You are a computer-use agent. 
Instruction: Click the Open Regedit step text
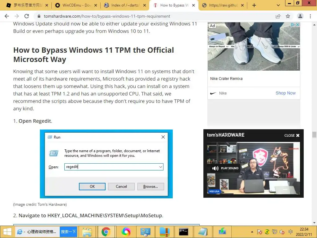(x=35, y=121)
